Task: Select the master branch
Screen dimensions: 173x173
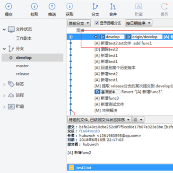Action: click(22, 66)
